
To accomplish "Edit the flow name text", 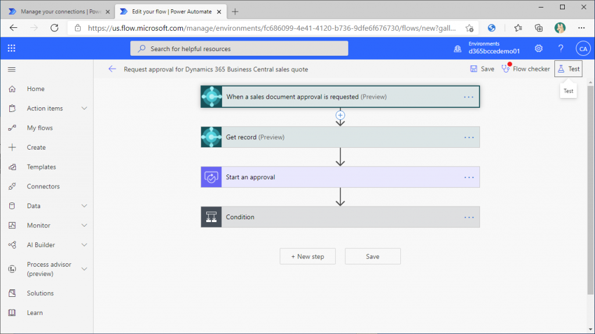I will click(x=216, y=70).
